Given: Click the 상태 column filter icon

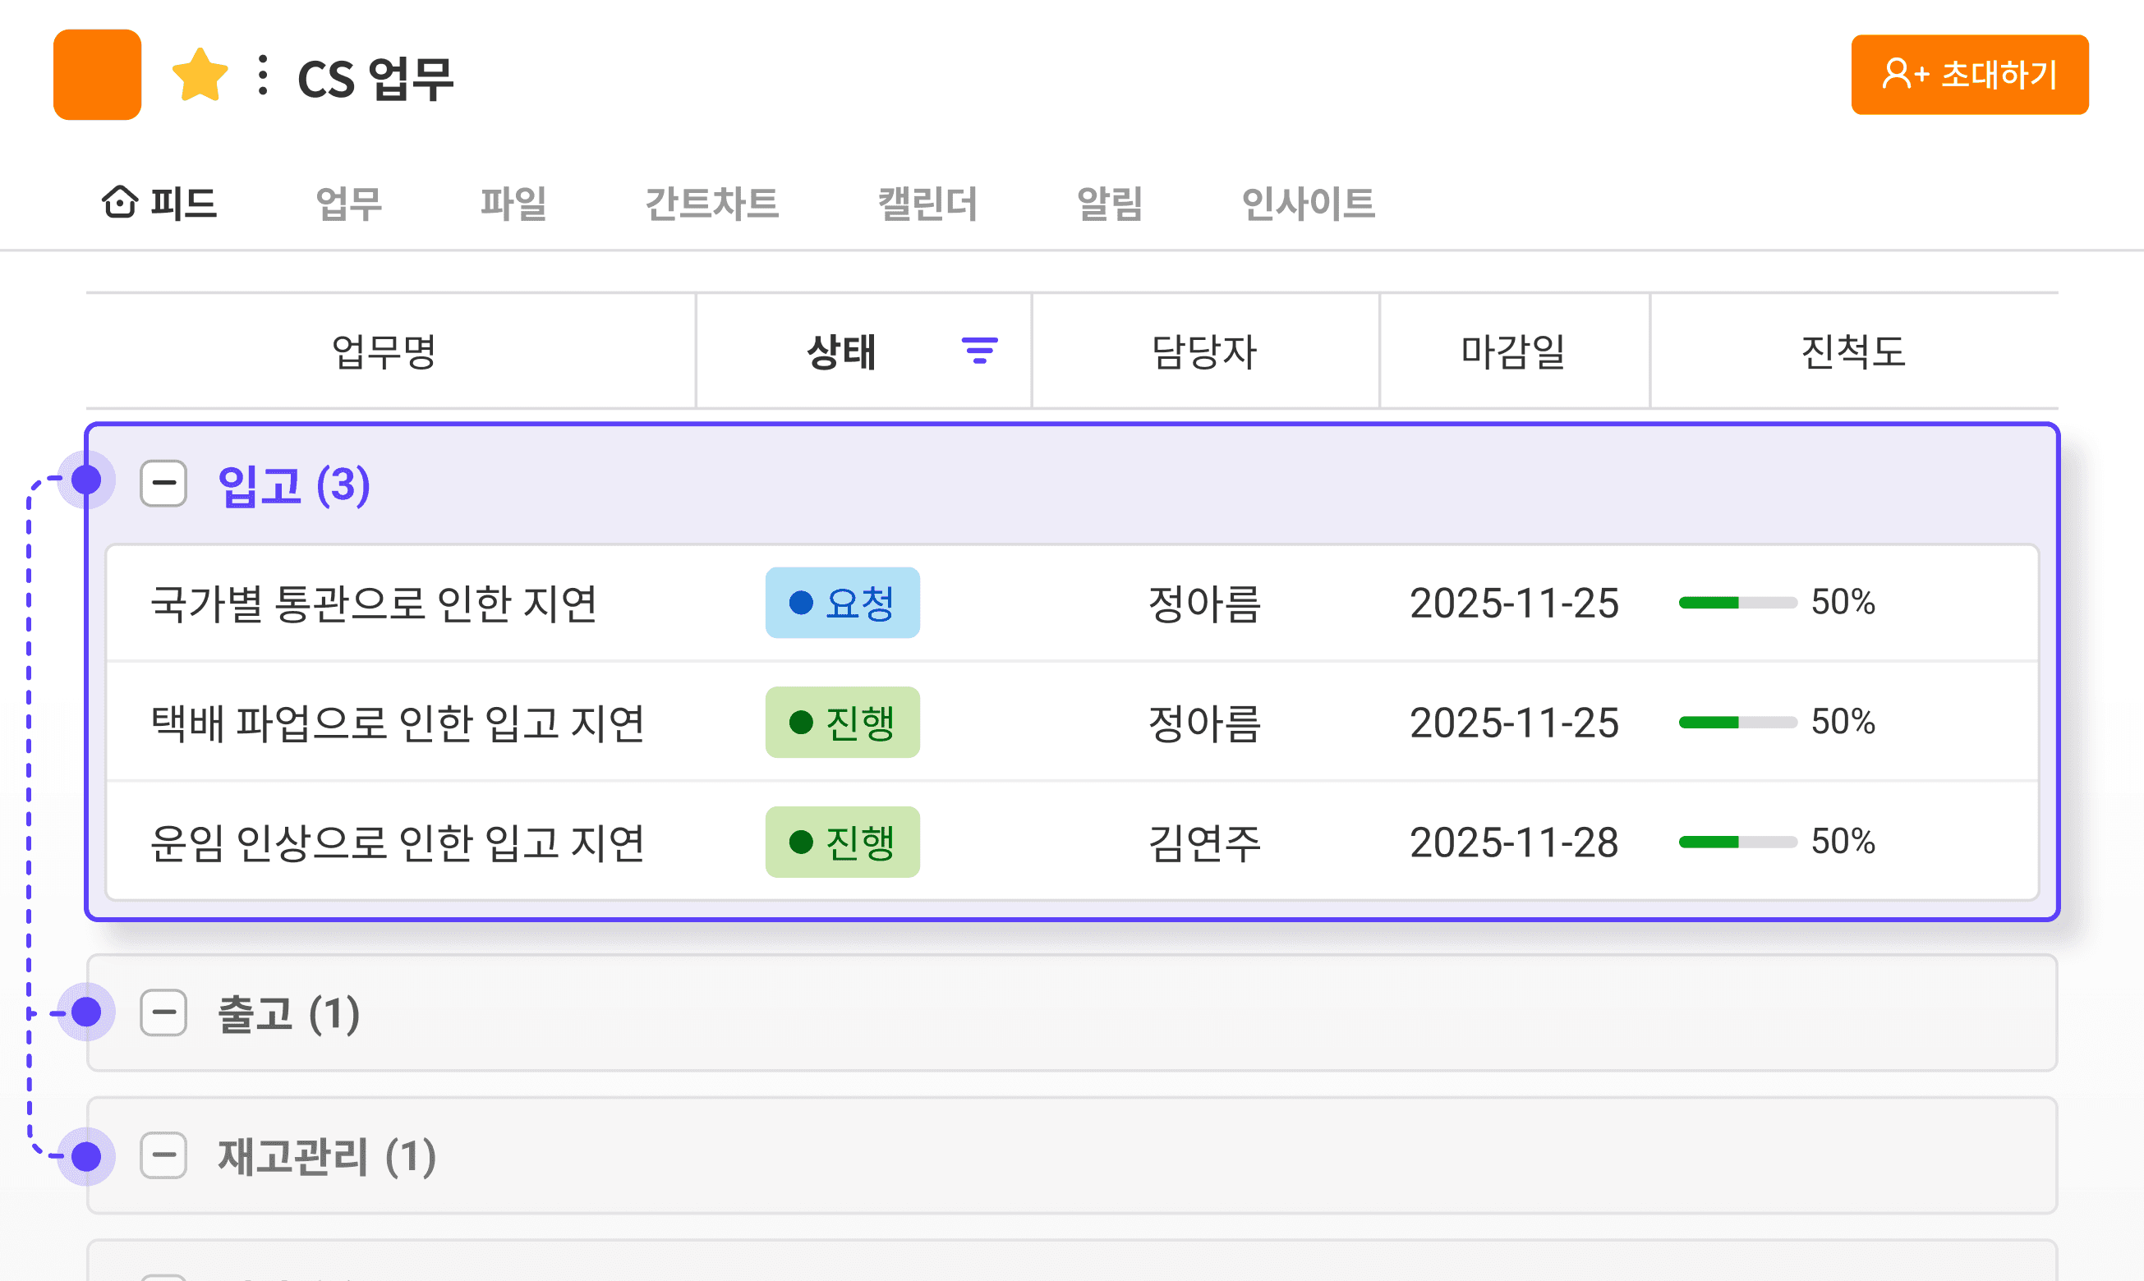Looking at the screenshot, I should [979, 351].
